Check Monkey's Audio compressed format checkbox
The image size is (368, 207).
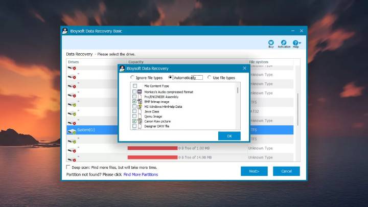(134, 91)
